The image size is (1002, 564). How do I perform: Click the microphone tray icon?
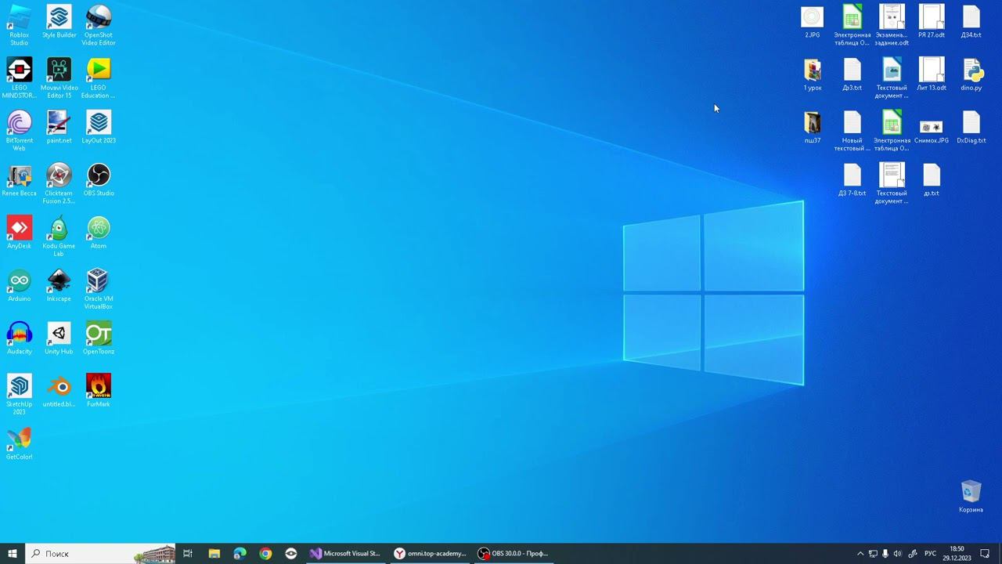click(x=885, y=554)
